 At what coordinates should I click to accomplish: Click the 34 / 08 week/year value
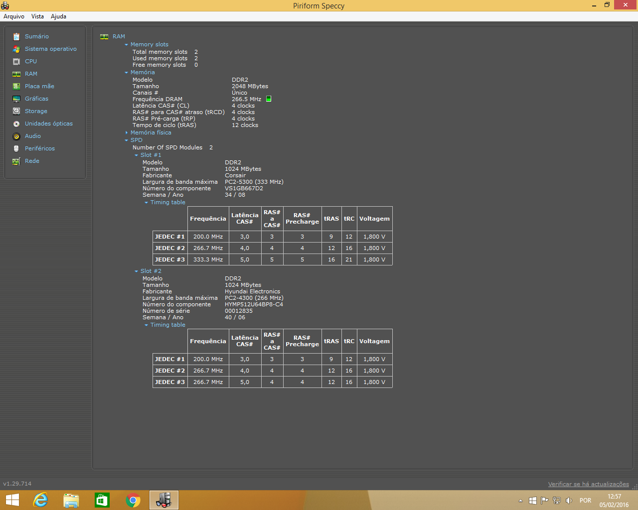[x=235, y=195]
